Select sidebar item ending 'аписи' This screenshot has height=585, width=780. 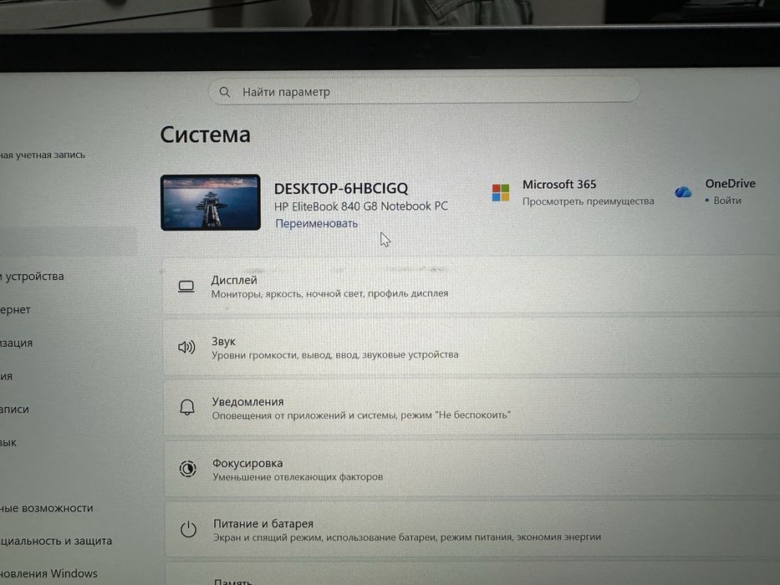tap(14, 409)
